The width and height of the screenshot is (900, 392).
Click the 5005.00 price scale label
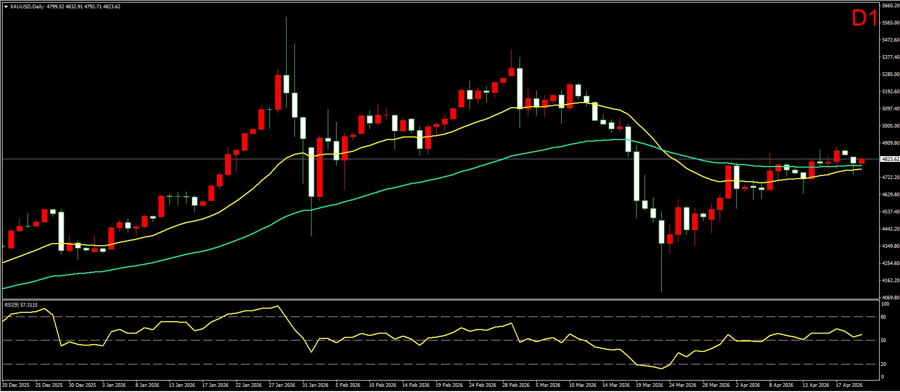[x=891, y=126]
